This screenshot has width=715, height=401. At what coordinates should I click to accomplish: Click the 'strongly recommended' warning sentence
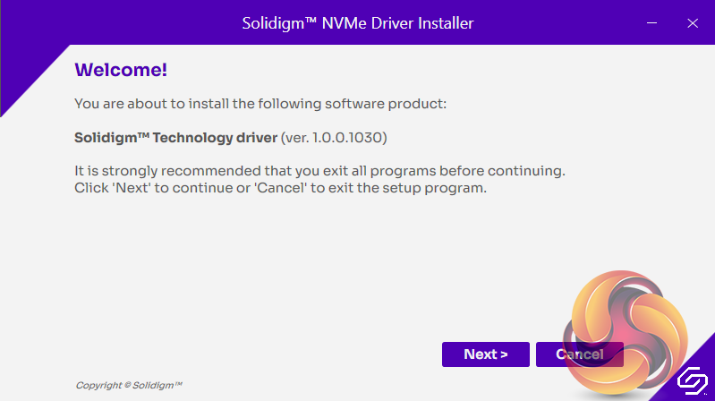click(319, 170)
